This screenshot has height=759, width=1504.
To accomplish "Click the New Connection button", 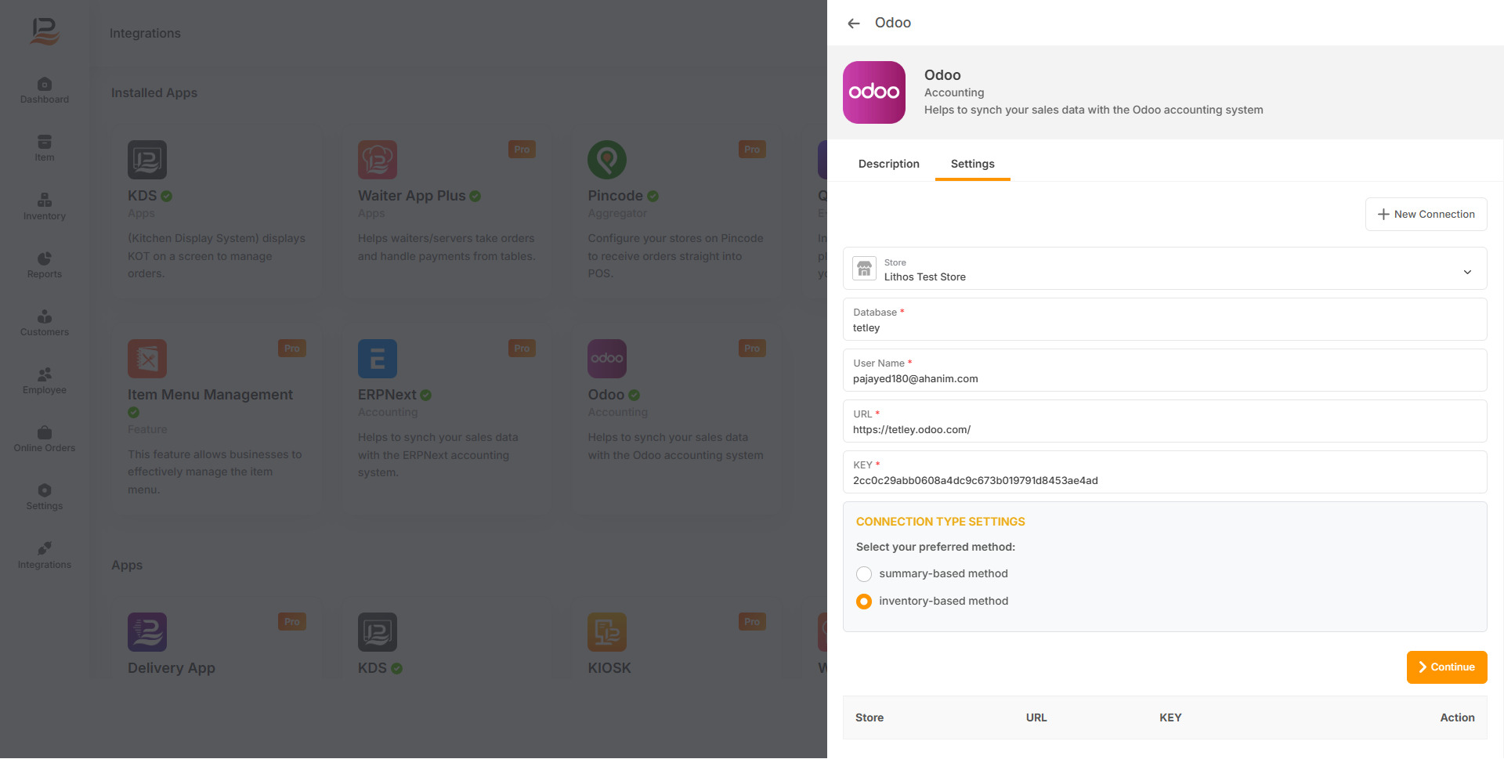I will click(x=1426, y=214).
